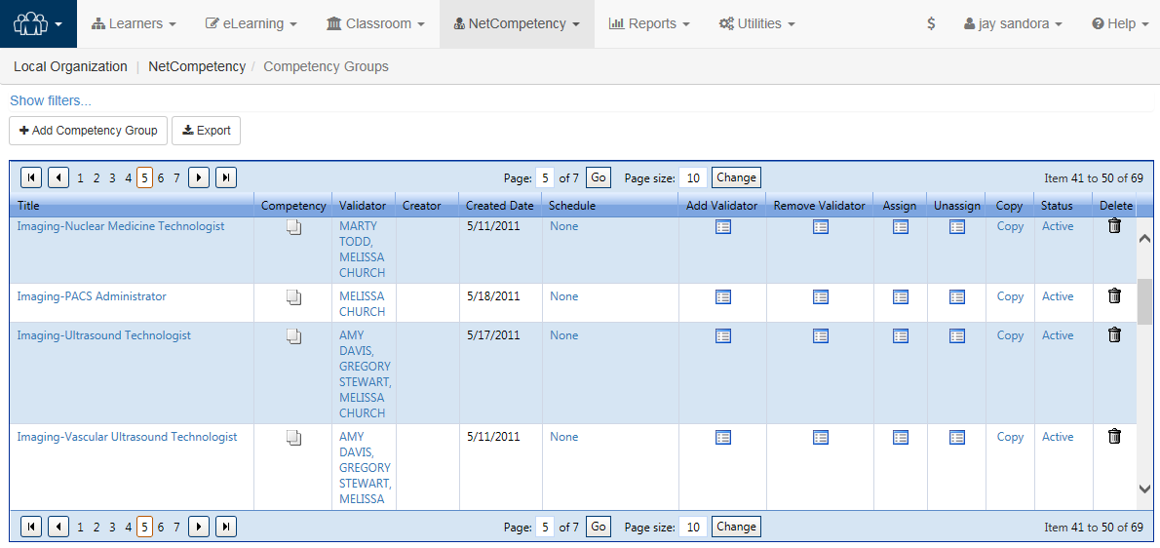Viewport: 1160px width, 548px height.
Task: Go to the first page using top pager
Action: click(31, 177)
